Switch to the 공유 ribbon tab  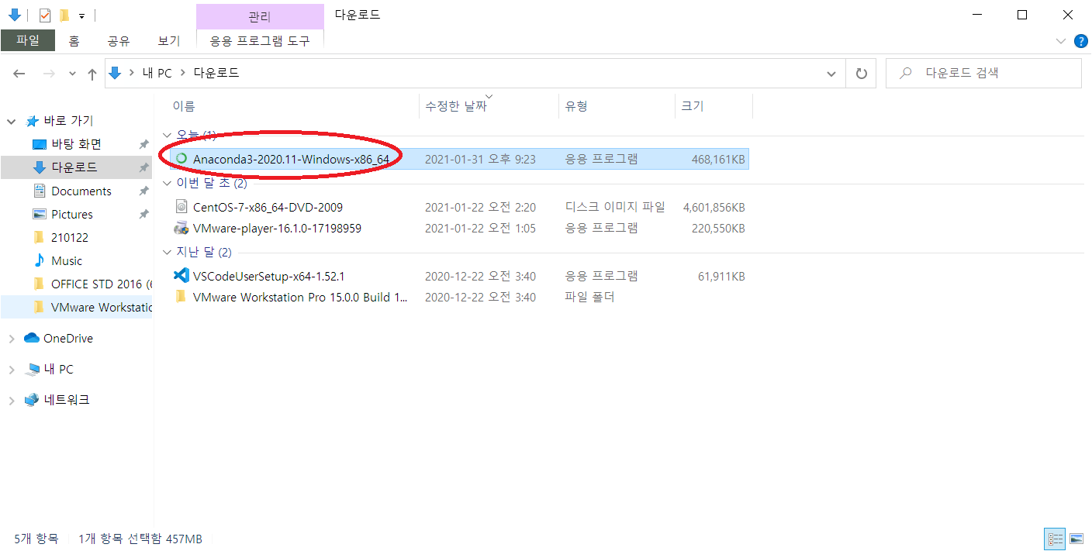tap(119, 41)
